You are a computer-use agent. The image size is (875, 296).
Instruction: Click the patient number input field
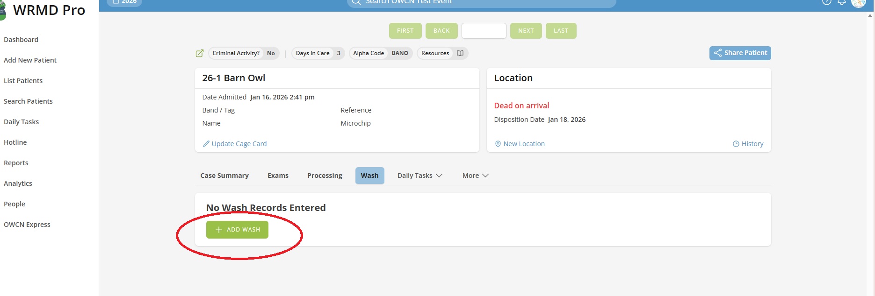tap(484, 31)
